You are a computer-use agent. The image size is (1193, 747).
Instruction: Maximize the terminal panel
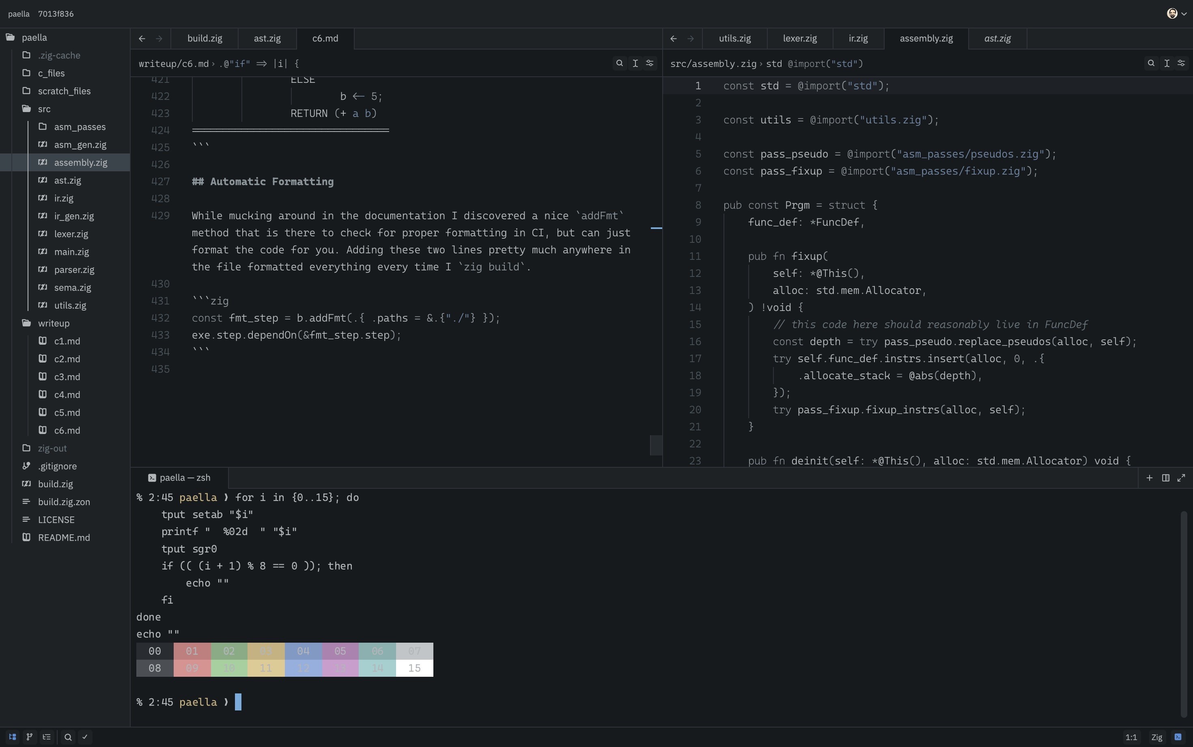click(x=1181, y=478)
